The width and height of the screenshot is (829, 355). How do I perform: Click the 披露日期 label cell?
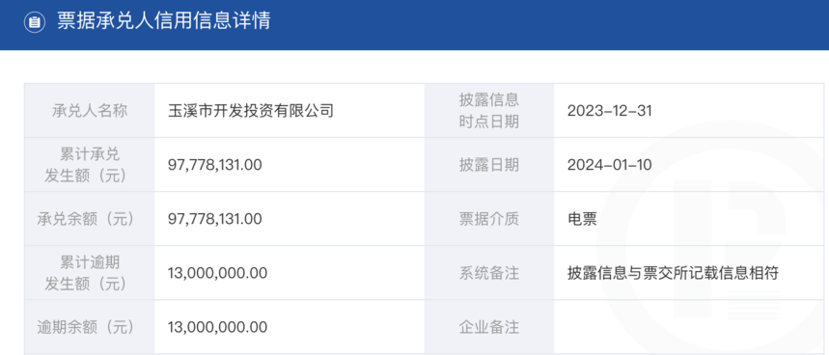pyautogui.click(x=489, y=165)
